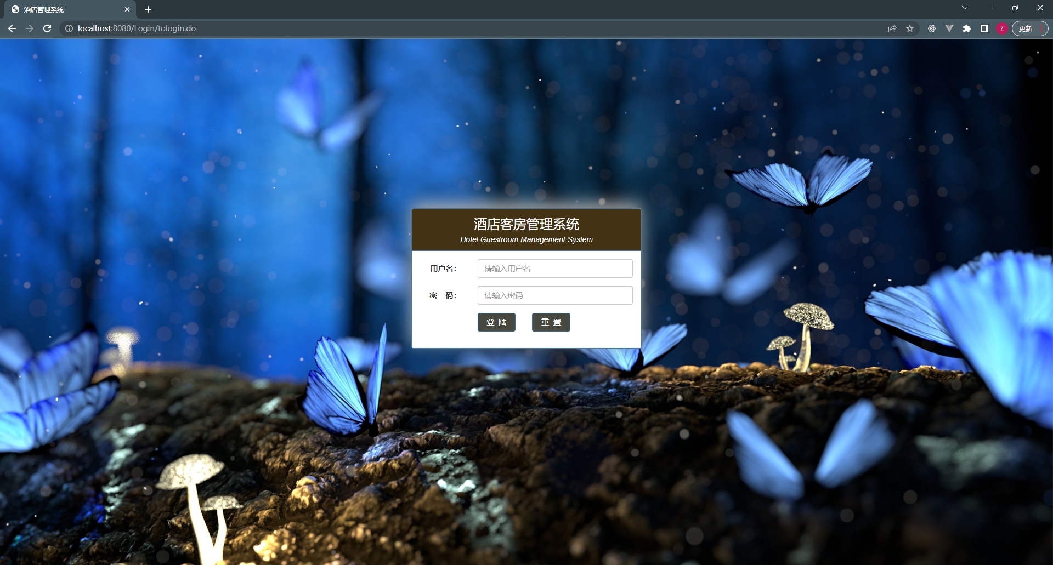
Task: Bookmark this page with the star icon
Action: click(910, 28)
